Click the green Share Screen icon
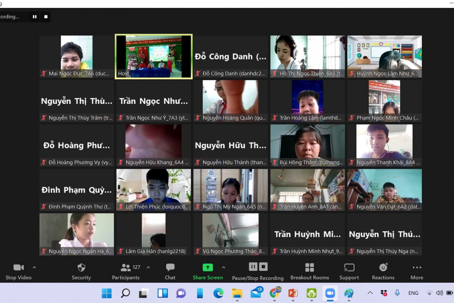The image size is (454, 303). click(x=208, y=268)
